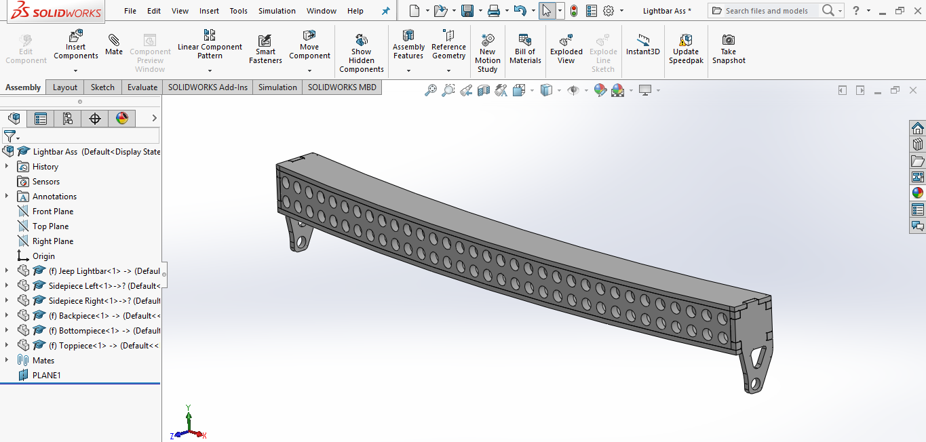Open Appearances task pane tab

[x=918, y=193]
